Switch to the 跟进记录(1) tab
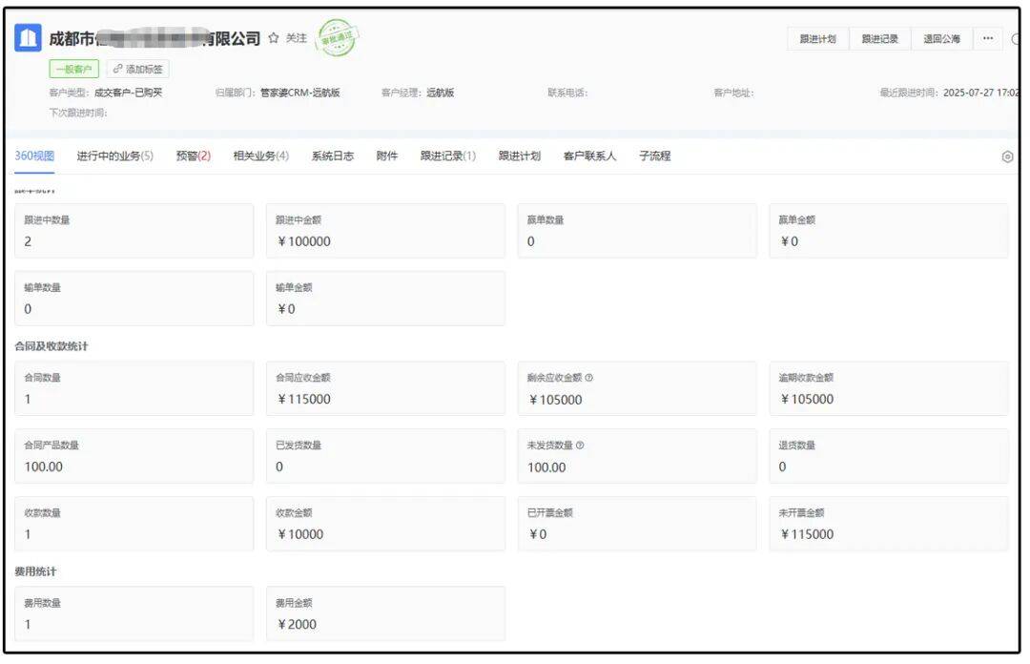This screenshot has height=664, width=1030. click(448, 156)
